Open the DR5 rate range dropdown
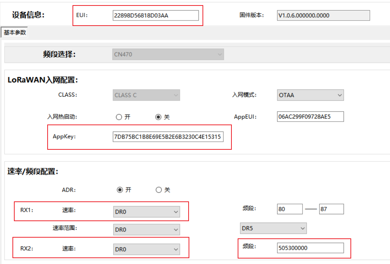Screen dimensions: 390x264 273,228
